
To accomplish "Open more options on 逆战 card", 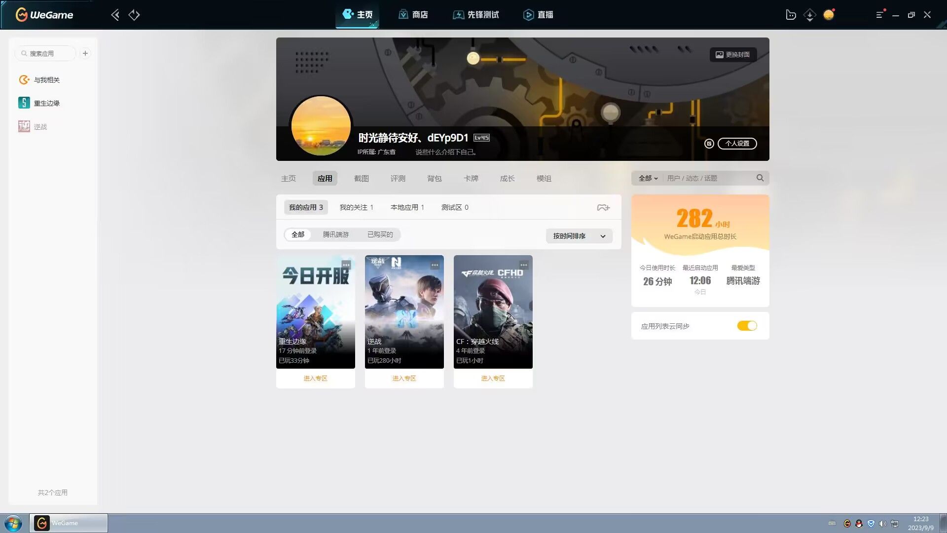I will point(435,265).
